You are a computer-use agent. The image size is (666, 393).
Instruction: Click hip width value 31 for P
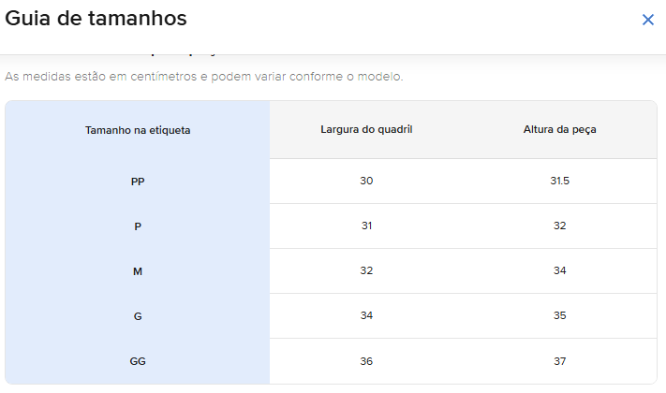[366, 226]
